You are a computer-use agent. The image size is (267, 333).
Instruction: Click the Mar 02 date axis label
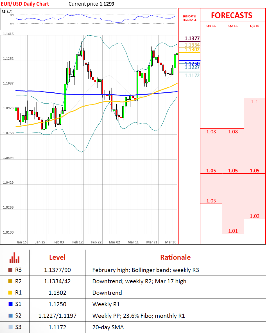(114, 242)
